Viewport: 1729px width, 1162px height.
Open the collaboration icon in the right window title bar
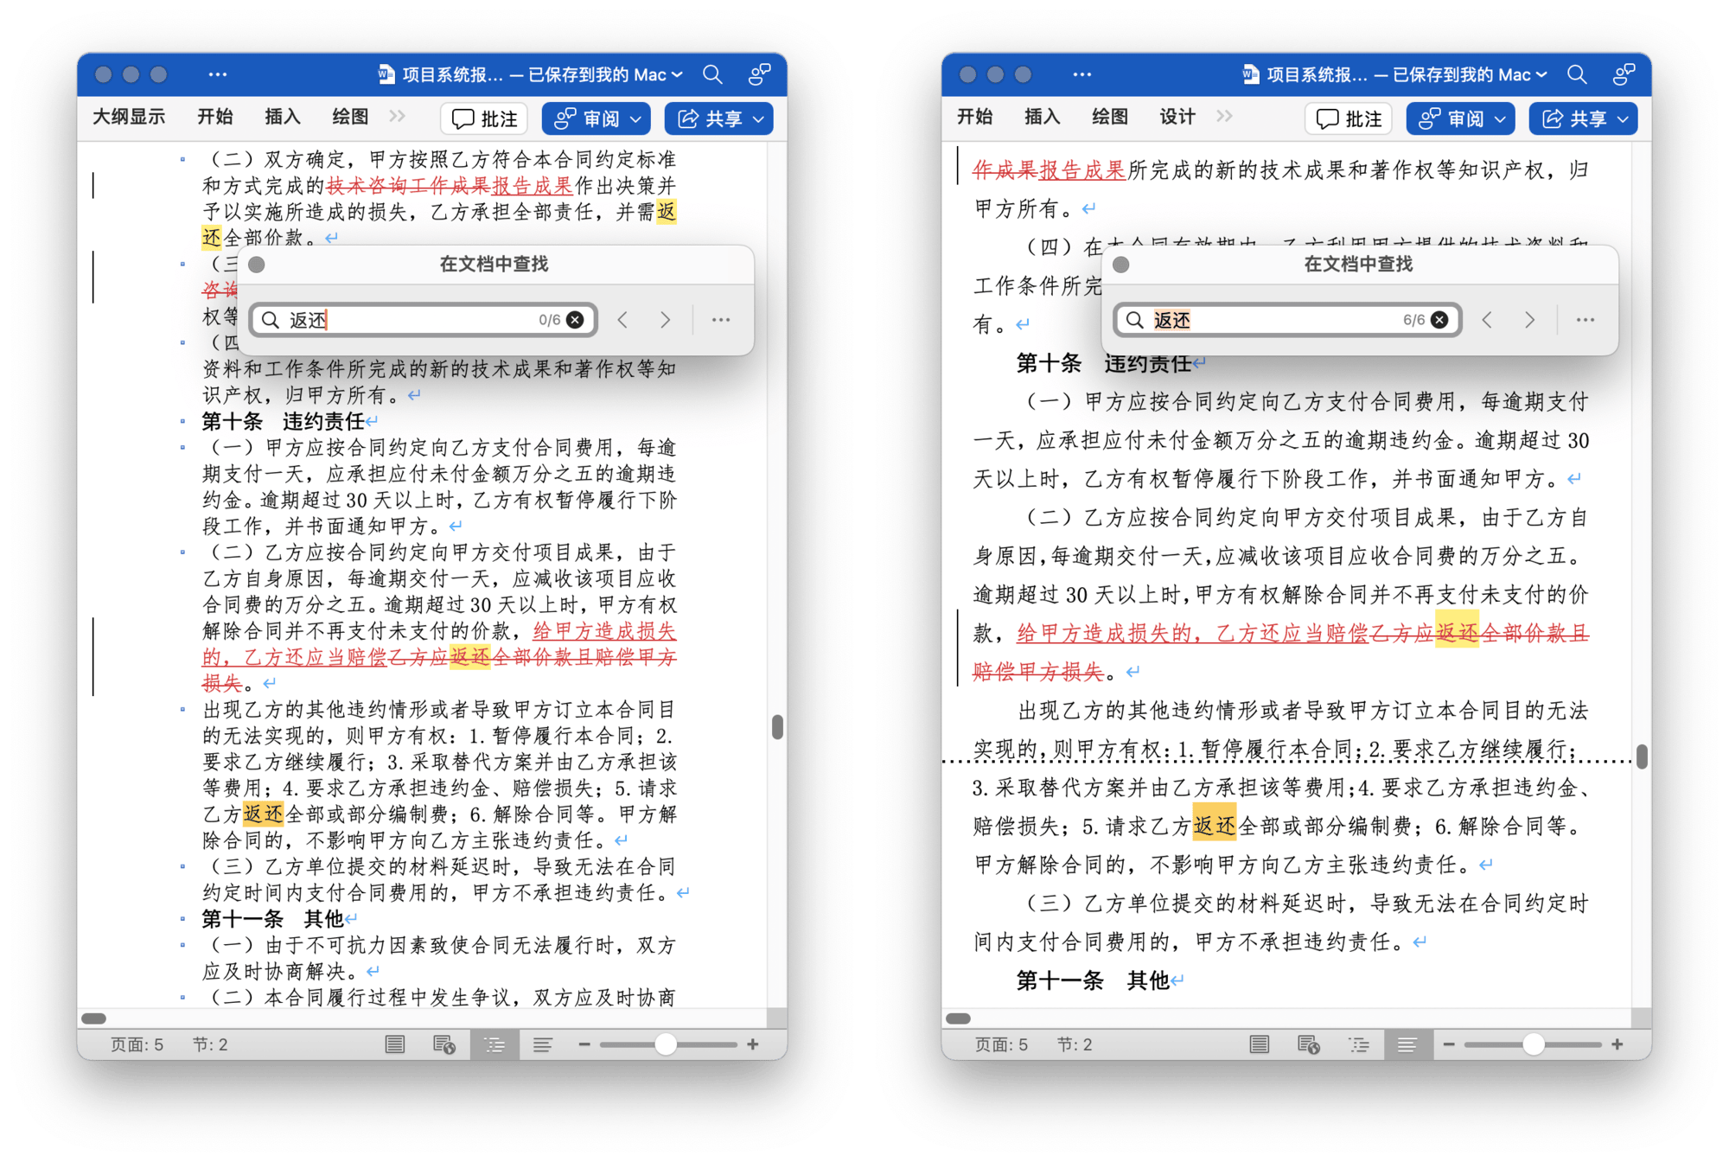pos(1624,74)
